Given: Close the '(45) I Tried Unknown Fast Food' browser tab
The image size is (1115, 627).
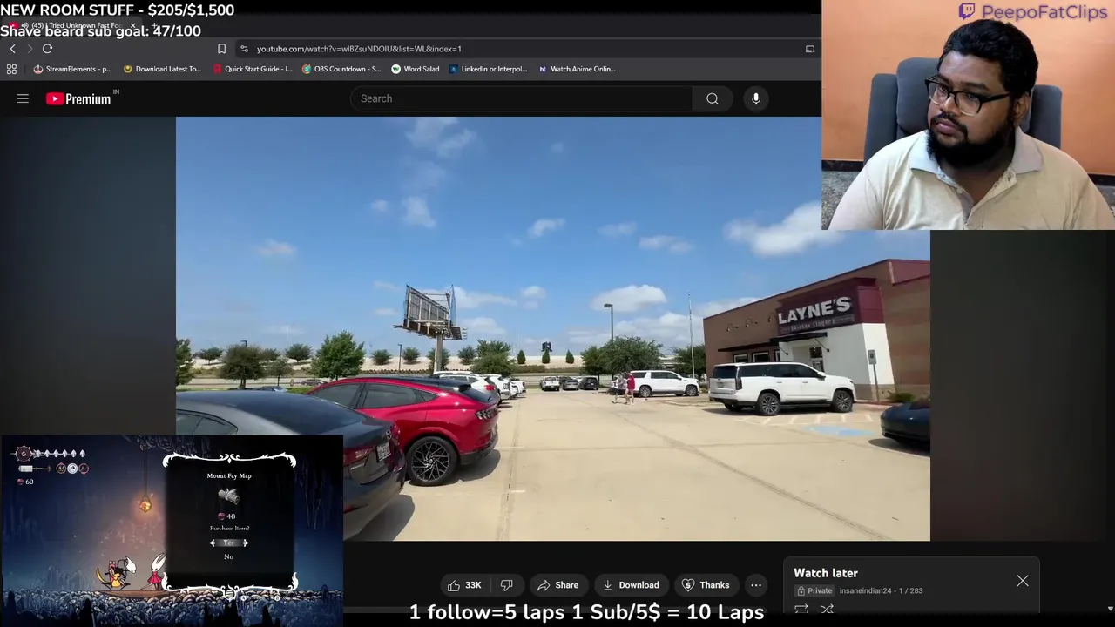Looking at the screenshot, I should [132, 26].
